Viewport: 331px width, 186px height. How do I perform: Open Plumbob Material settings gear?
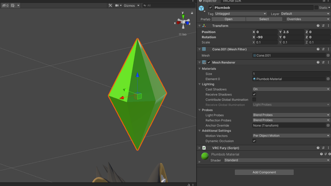pos(330,154)
